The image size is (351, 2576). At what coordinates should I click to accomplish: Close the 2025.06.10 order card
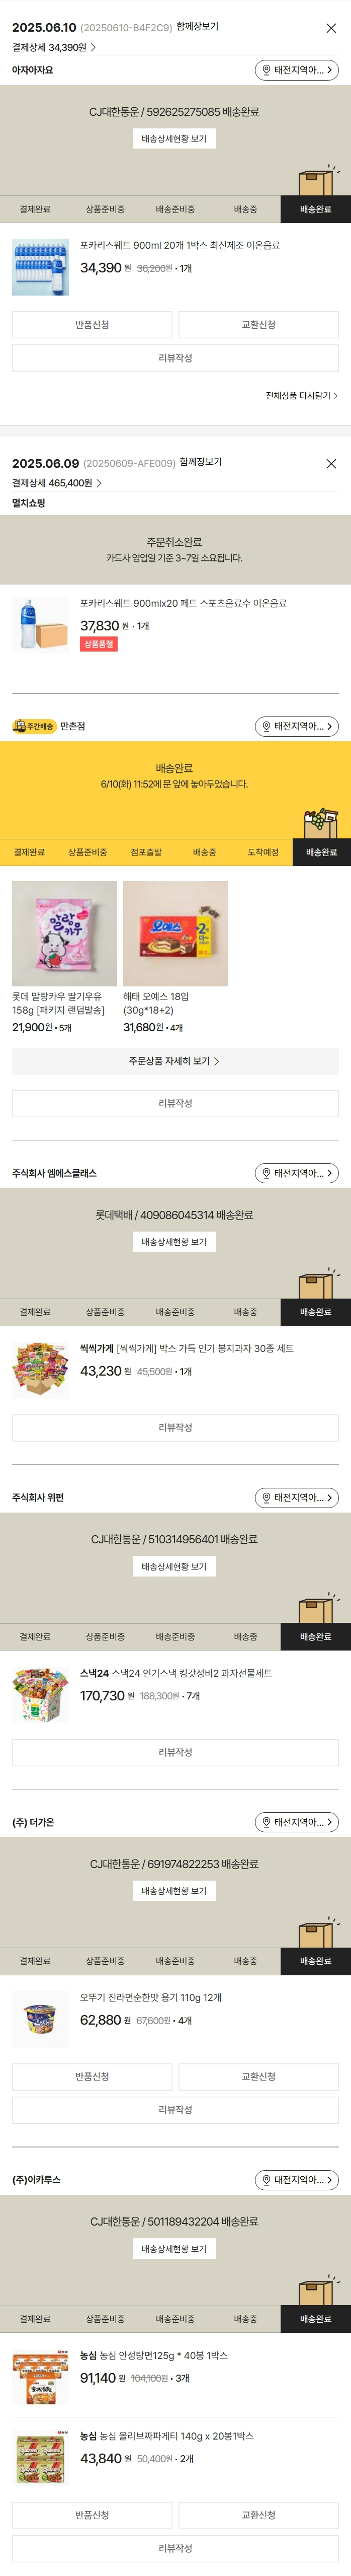coord(331,28)
